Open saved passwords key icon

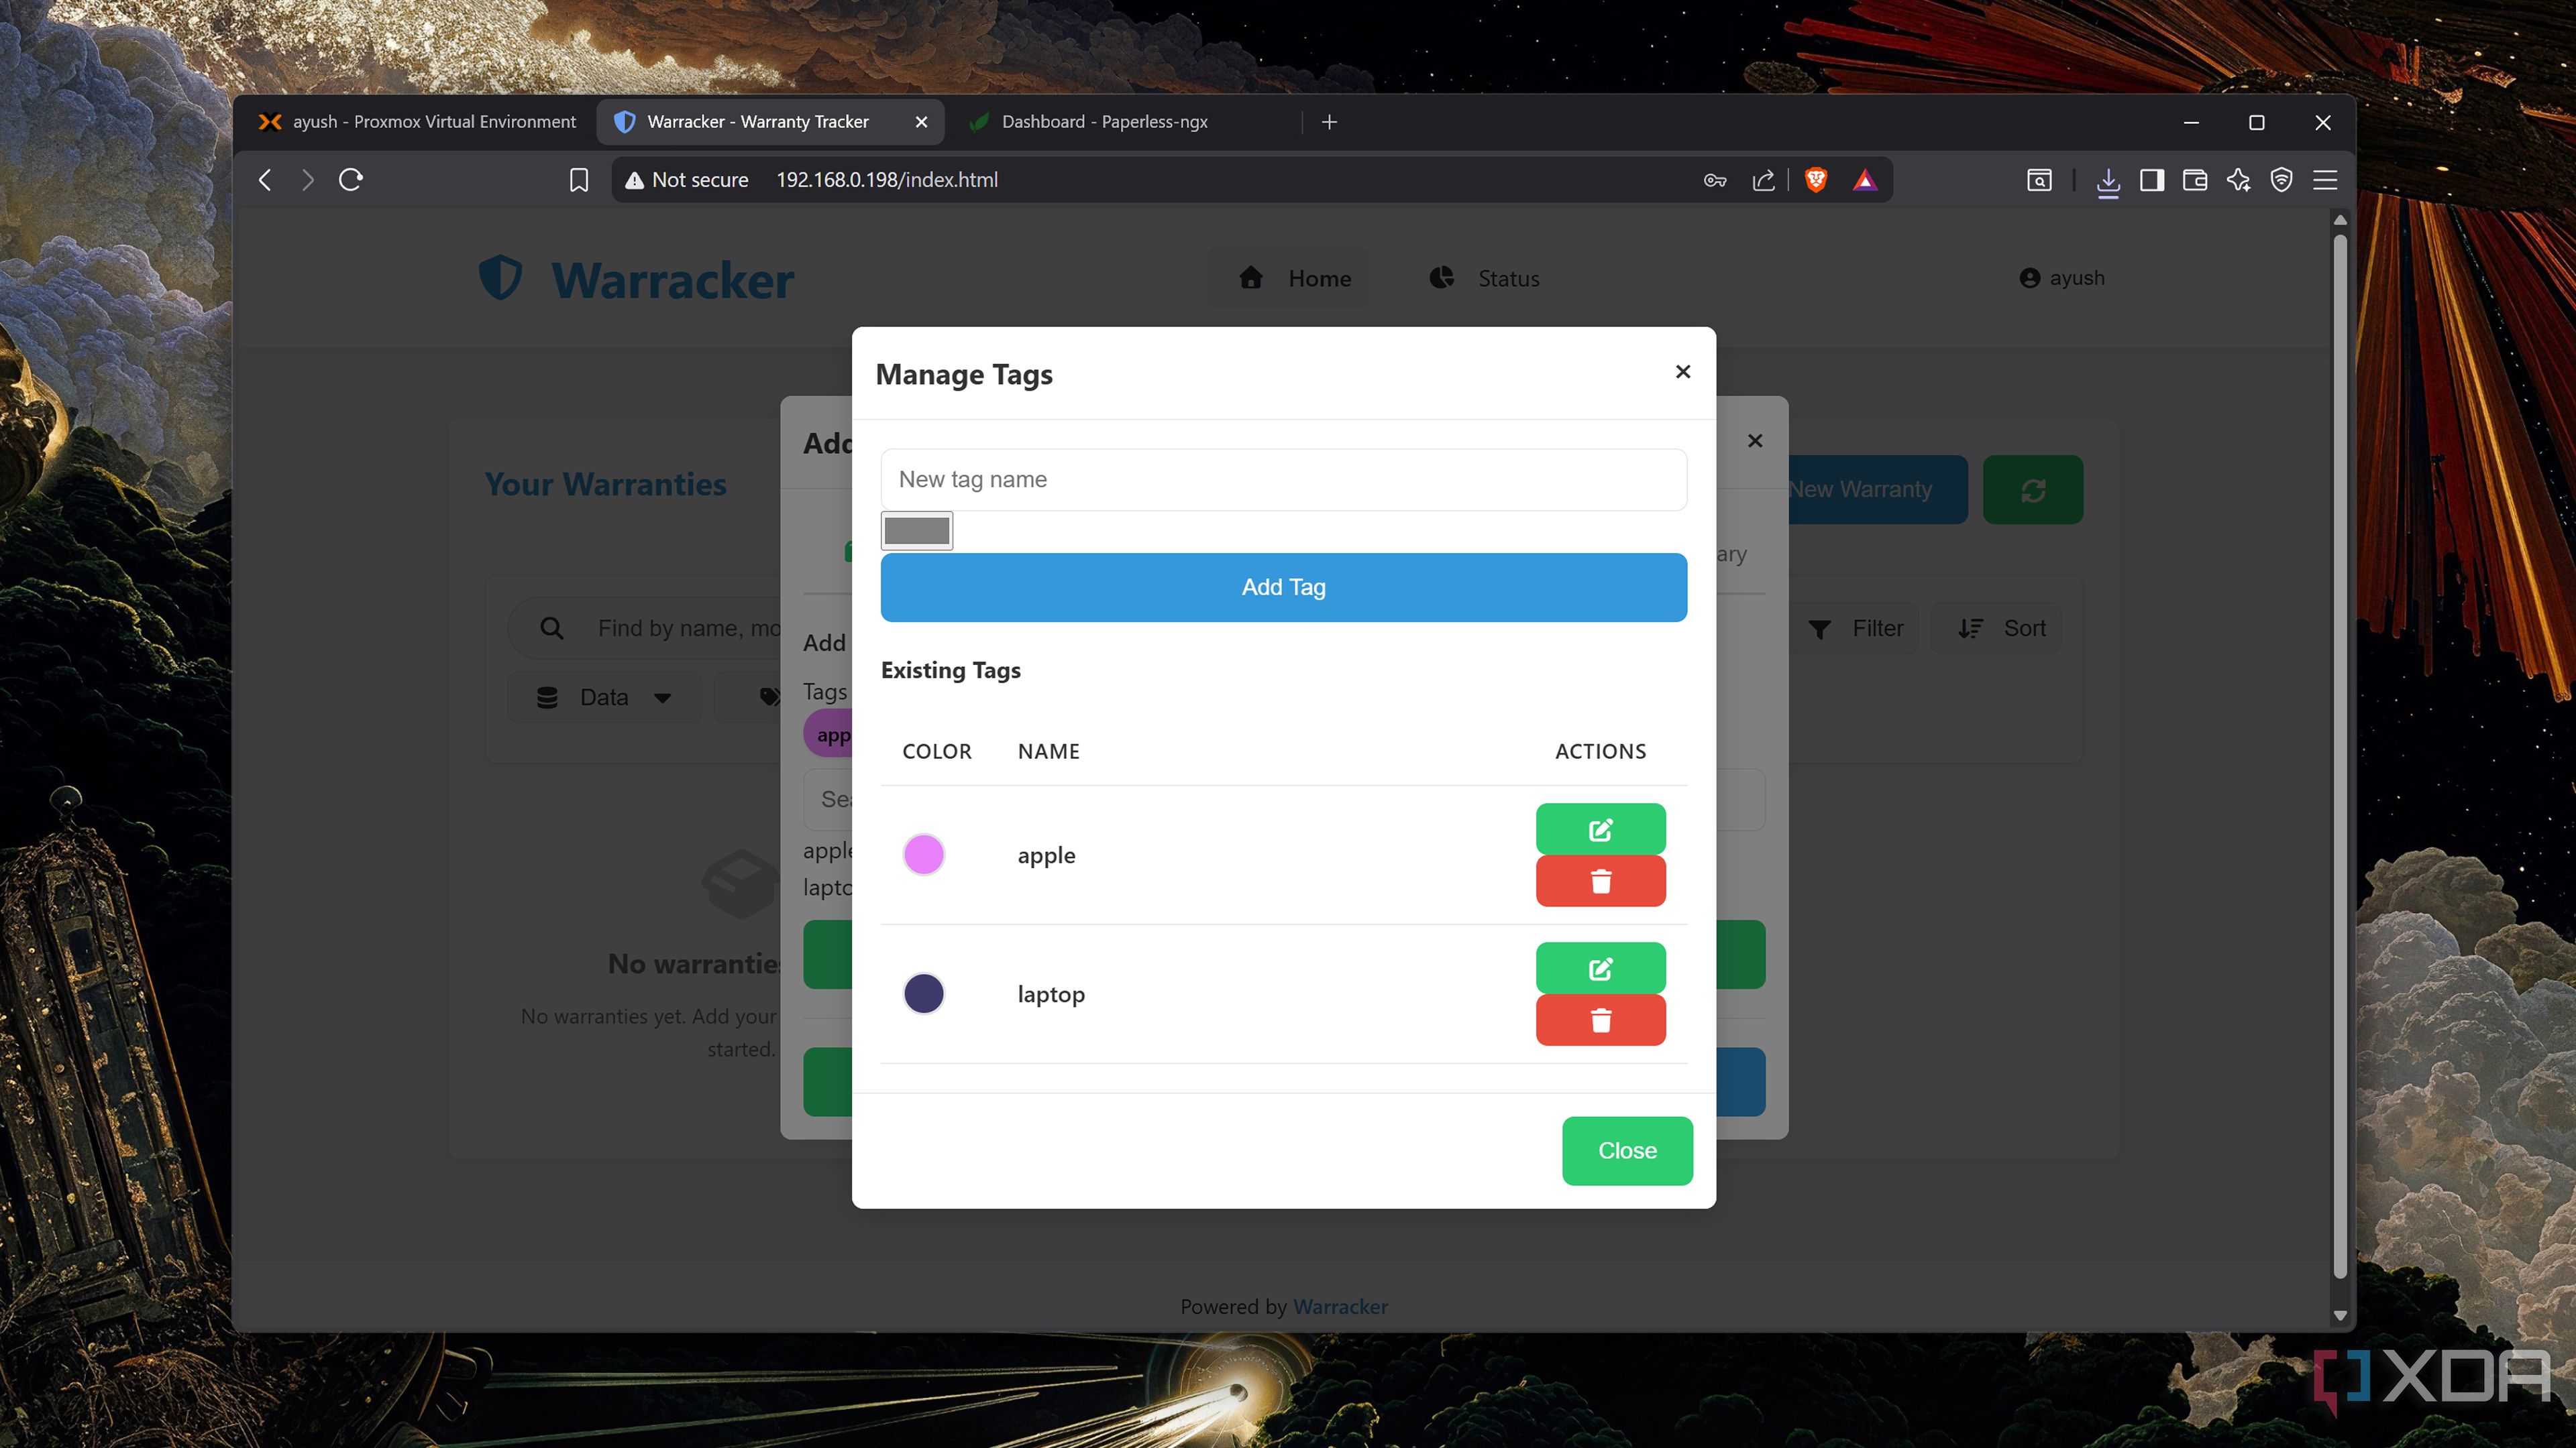(x=1715, y=180)
